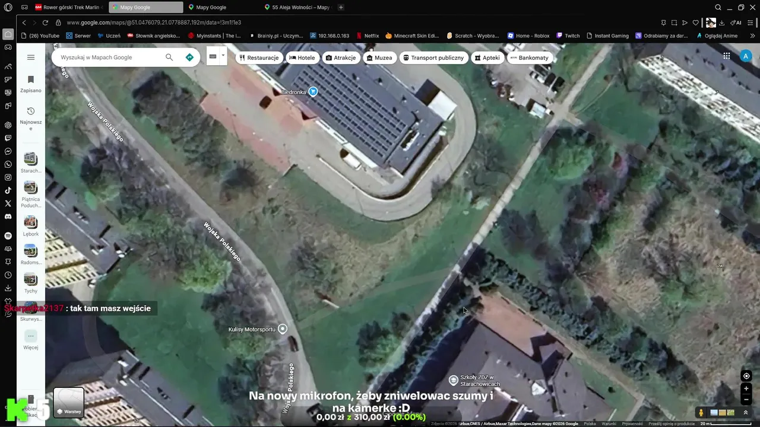
Task: Zoom in the map with plus
Action: (746, 389)
